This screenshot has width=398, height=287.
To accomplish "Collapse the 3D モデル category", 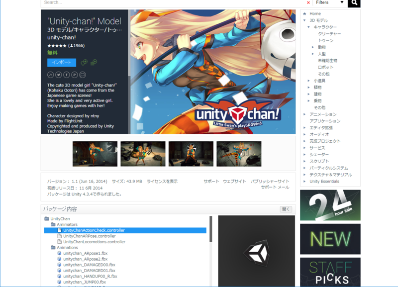I will coord(304,20).
